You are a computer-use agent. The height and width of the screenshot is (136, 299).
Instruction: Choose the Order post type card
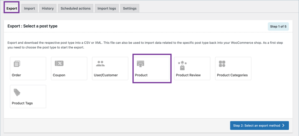point(28,68)
